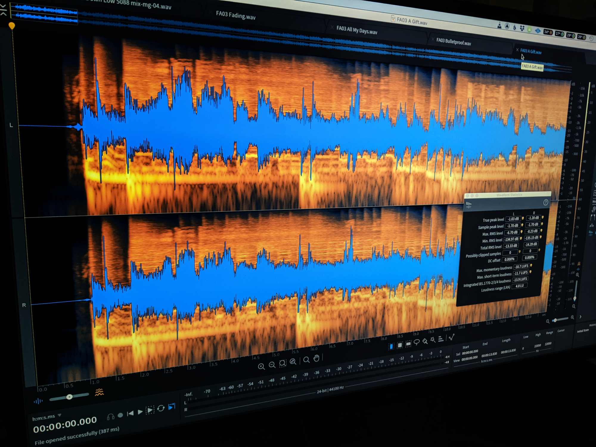The image size is (596, 447).
Task: Click the Integrated loudness -13.9 LUFS value
Action: point(520,280)
